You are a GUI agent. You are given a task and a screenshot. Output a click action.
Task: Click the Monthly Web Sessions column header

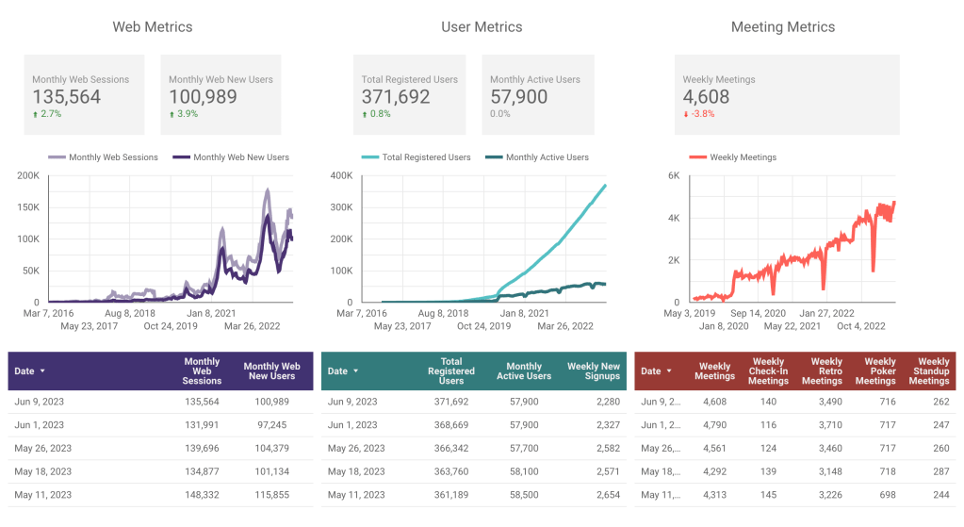click(x=202, y=371)
